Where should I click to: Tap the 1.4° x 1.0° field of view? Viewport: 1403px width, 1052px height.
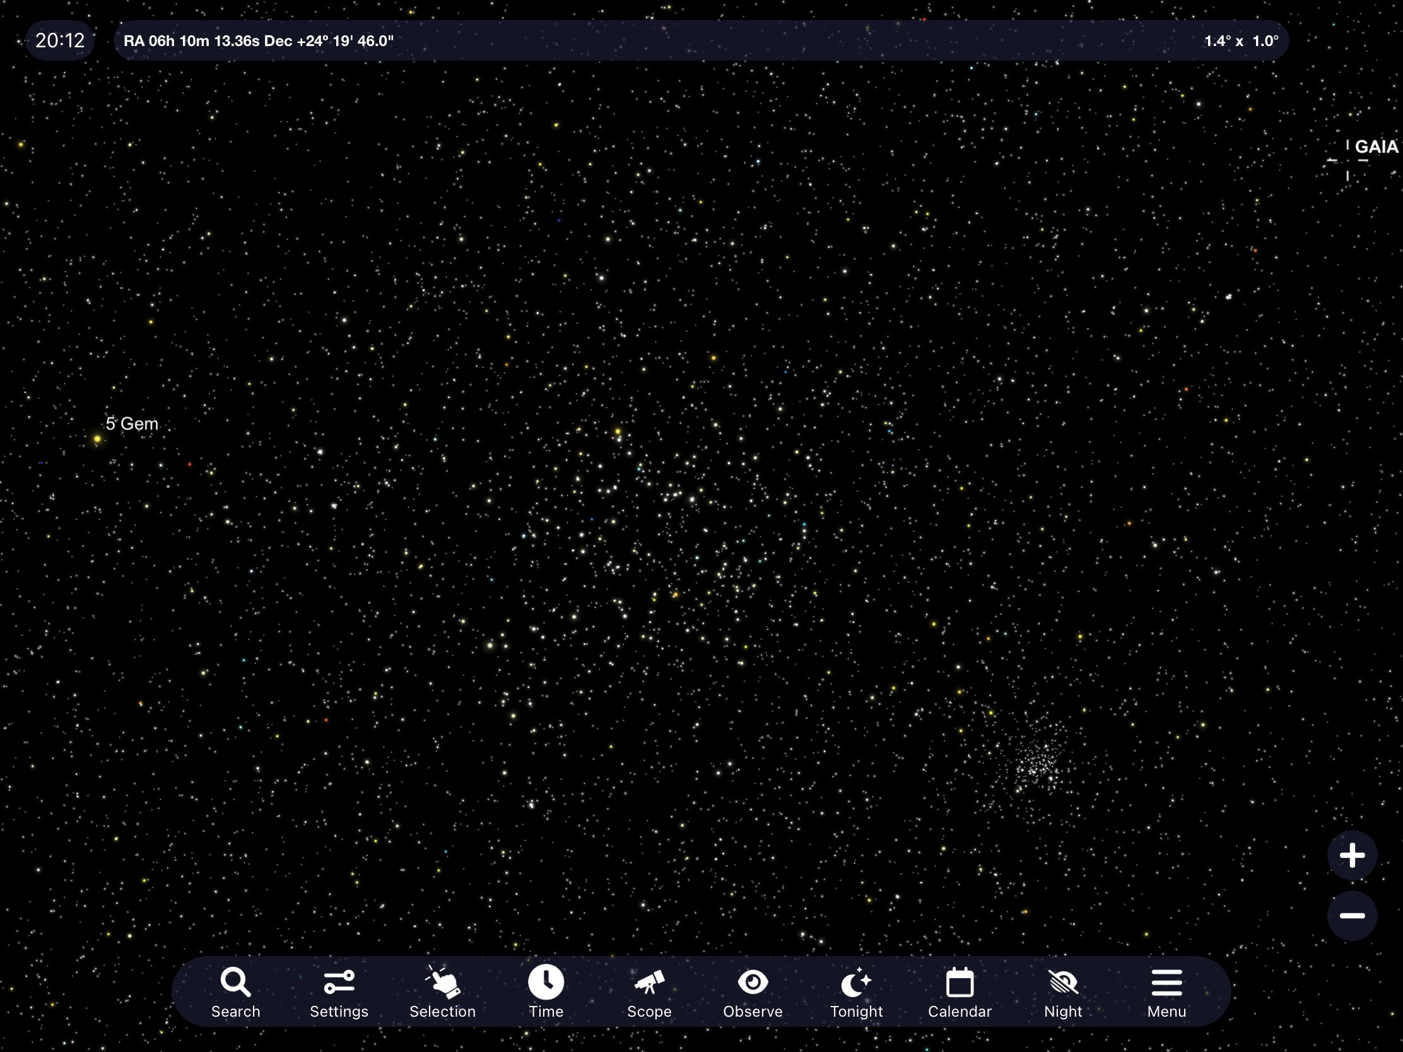point(1241,40)
